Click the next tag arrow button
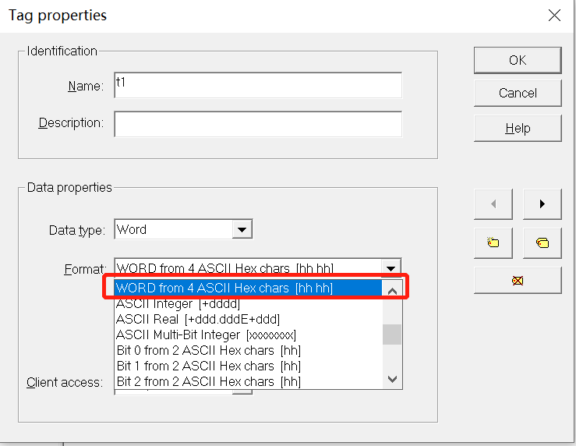 542,204
